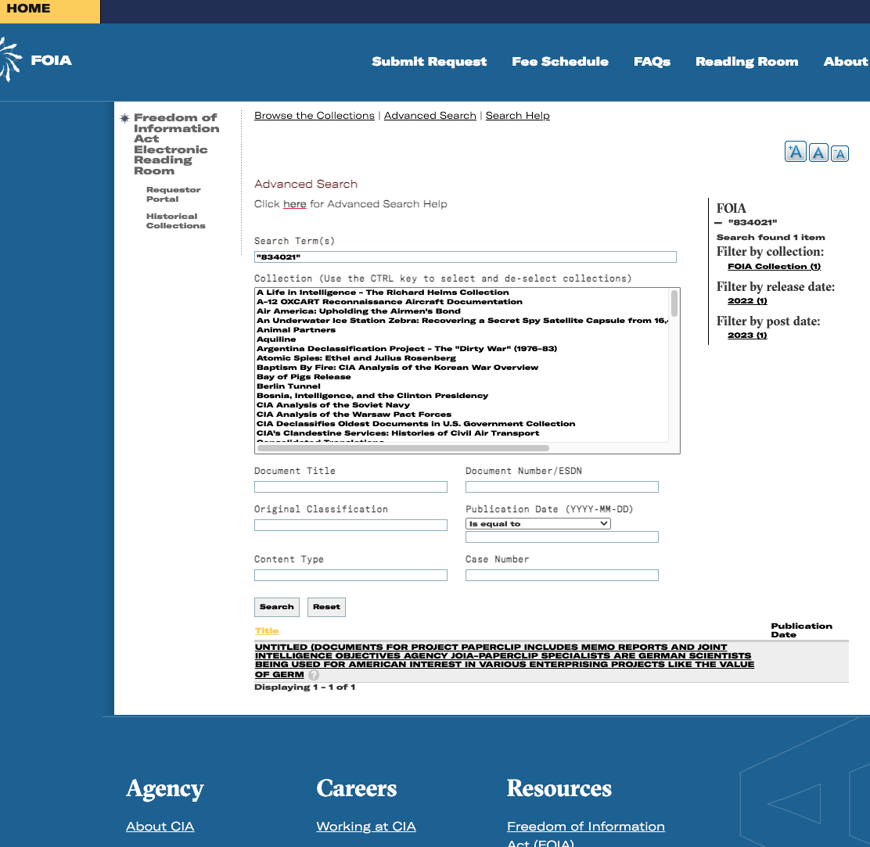Open the Publication Date comparison dropdown
The image size is (870, 847).
pyautogui.click(x=538, y=524)
